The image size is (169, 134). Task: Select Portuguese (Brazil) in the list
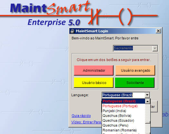click(124, 101)
